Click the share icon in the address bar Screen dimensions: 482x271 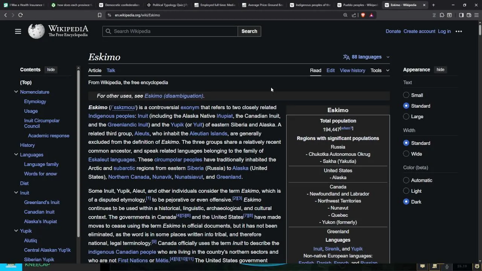tap(354, 15)
